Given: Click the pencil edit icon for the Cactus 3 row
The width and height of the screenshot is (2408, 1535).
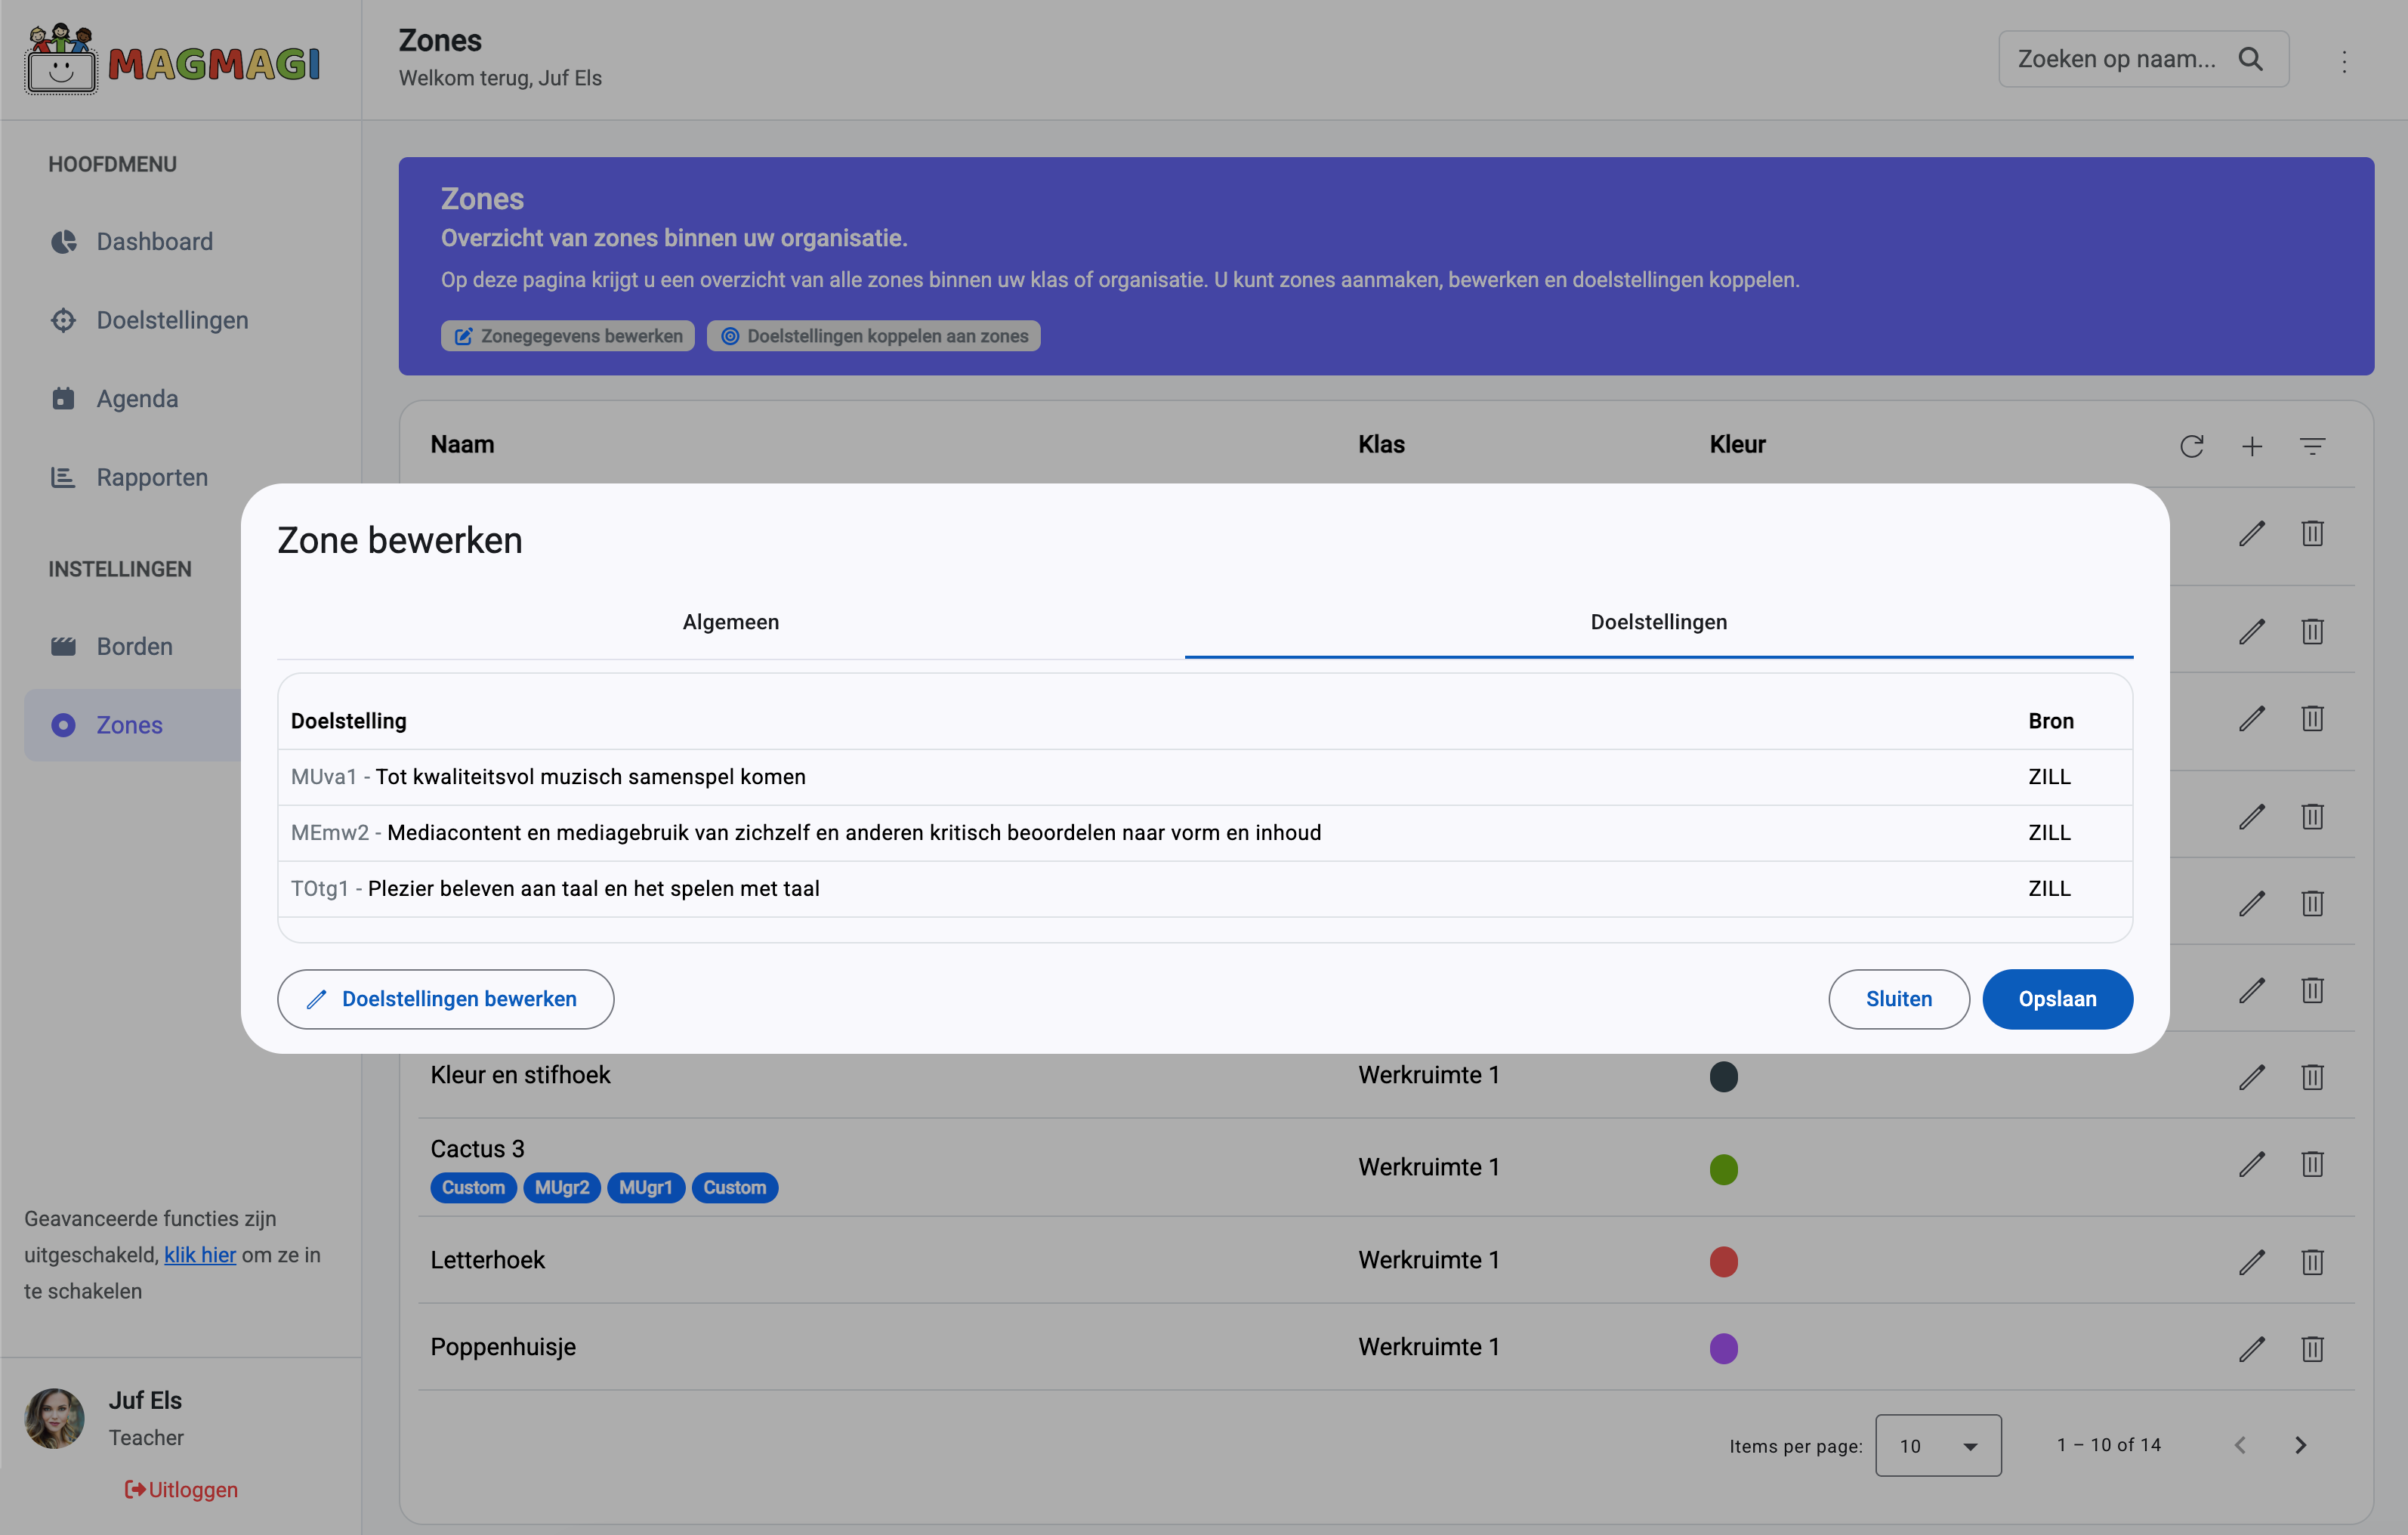Looking at the screenshot, I should click(2251, 1164).
